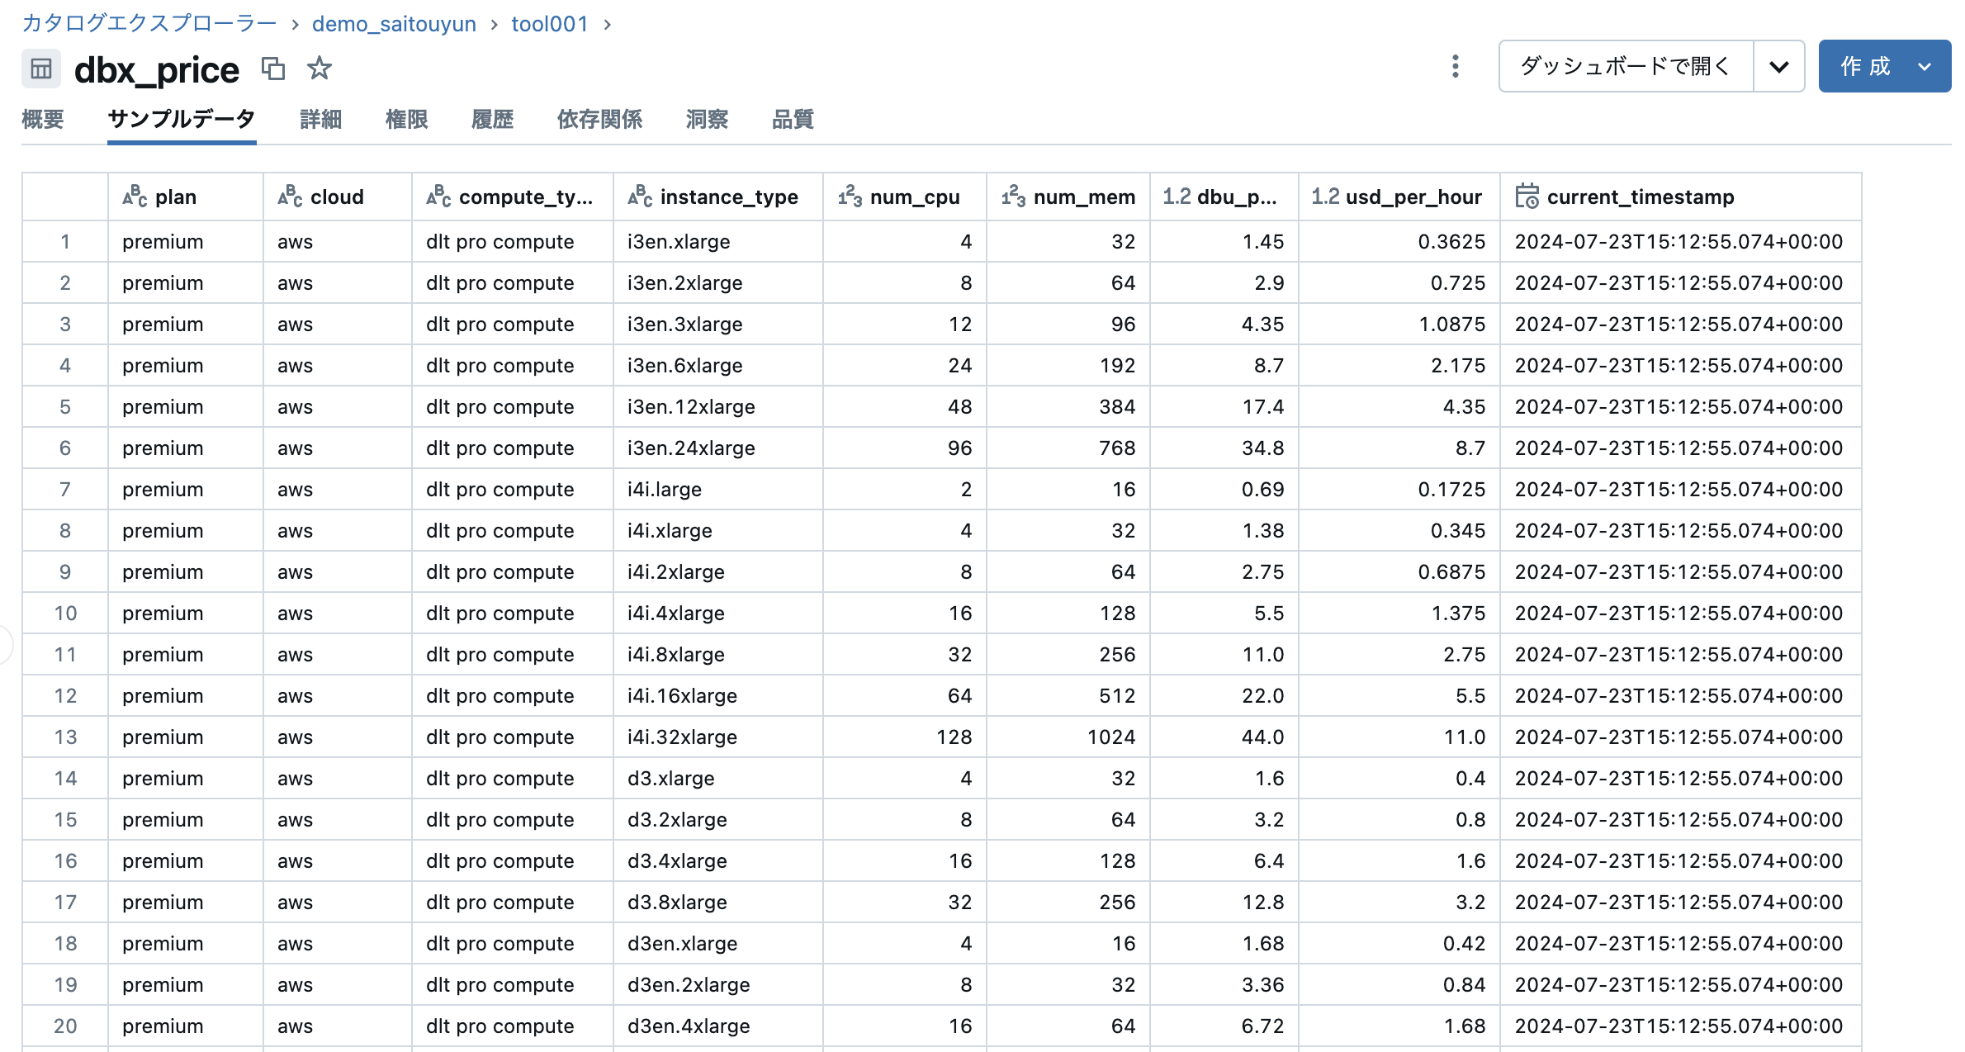The height and width of the screenshot is (1052, 1965).
Task: Click the string type icon on instance_type column
Action: (640, 197)
